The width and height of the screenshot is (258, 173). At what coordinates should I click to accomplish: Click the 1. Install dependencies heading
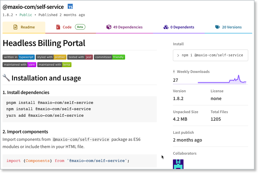click(26, 93)
